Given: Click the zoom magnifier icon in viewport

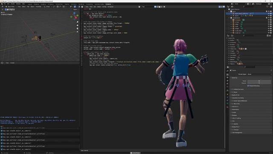Looking at the screenshot, I should click(x=78, y=22).
